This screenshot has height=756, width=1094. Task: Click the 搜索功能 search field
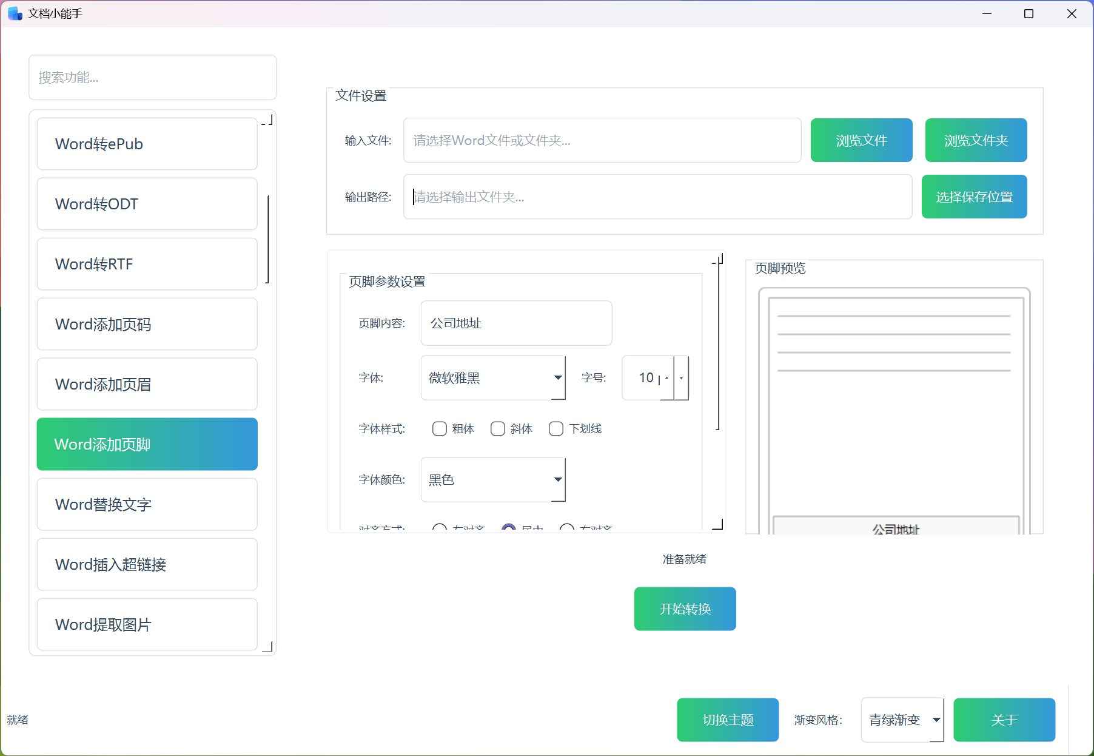(x=152, y=77)
